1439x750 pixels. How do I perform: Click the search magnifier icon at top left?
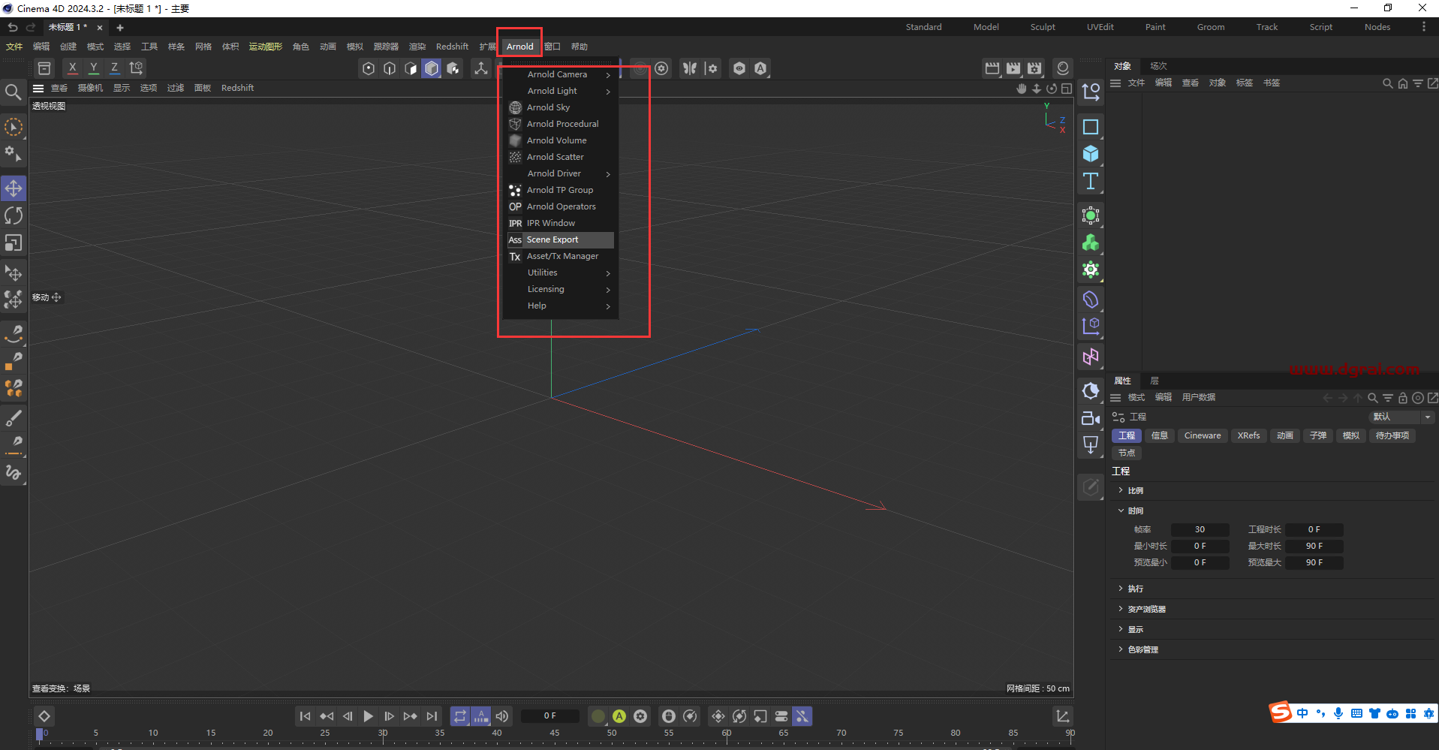(x=13, y=92)
